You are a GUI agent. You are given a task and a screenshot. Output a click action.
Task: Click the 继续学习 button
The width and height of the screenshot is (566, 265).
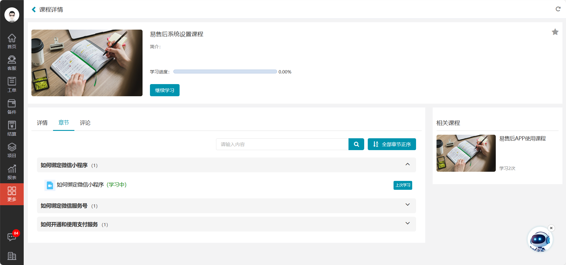[165, 90]
